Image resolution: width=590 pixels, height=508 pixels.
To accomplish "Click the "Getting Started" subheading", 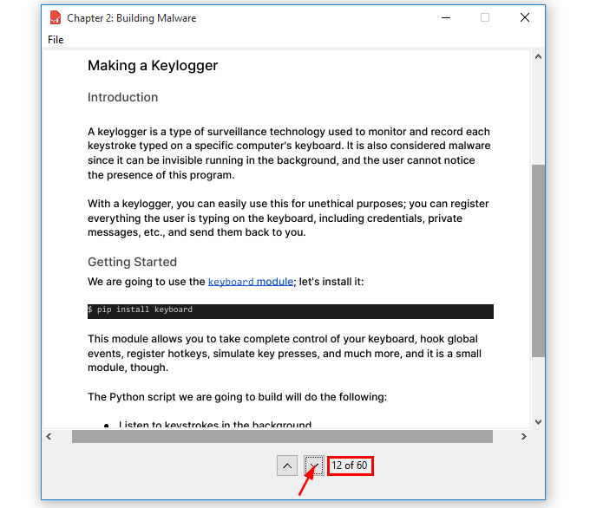I will (132, 263).
